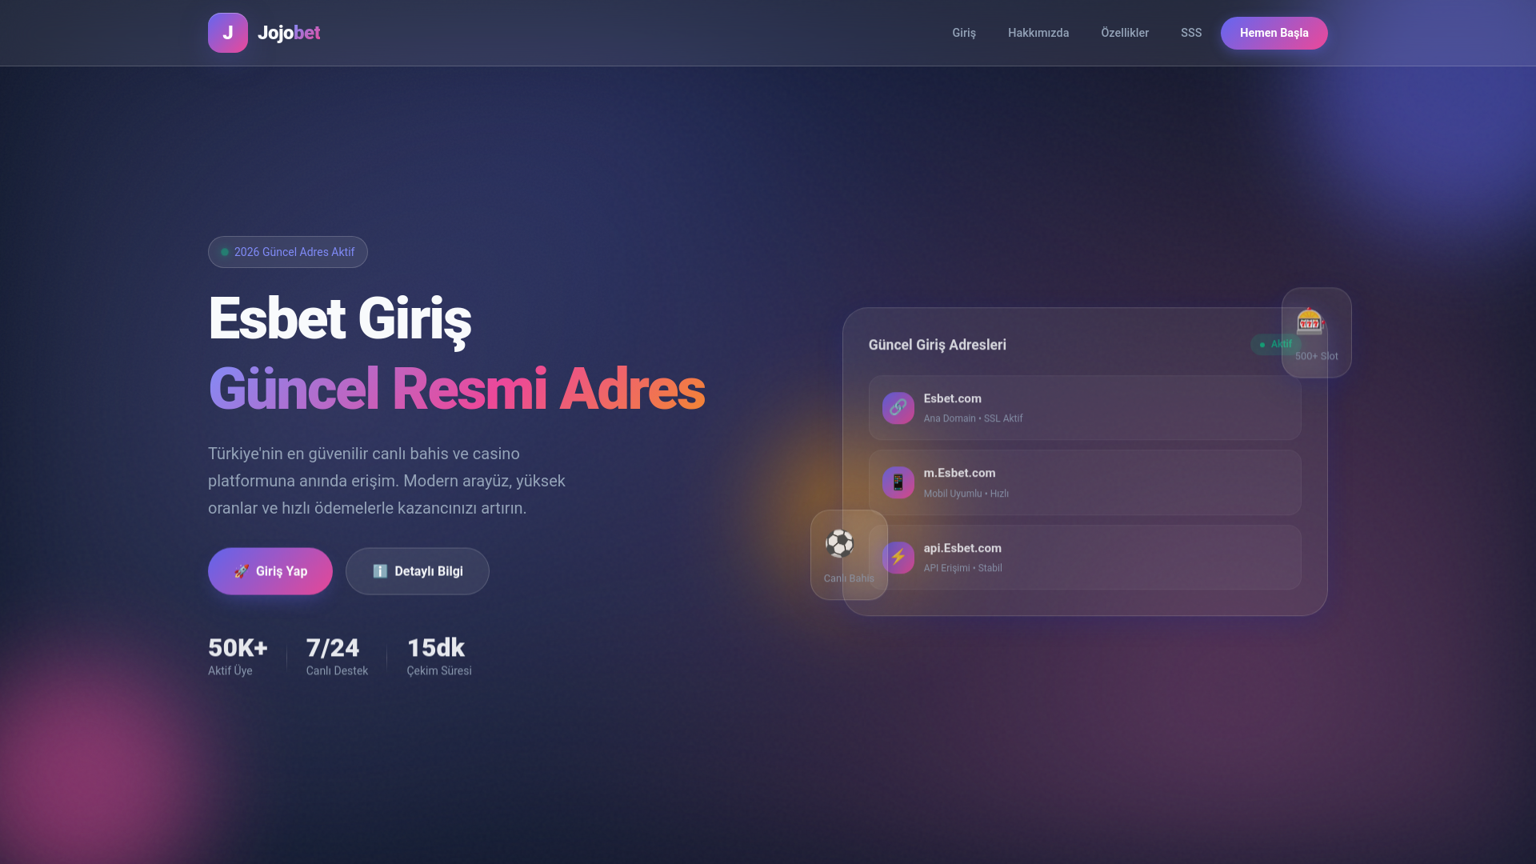Select the m.Esbet.com address text

[960, 473]
